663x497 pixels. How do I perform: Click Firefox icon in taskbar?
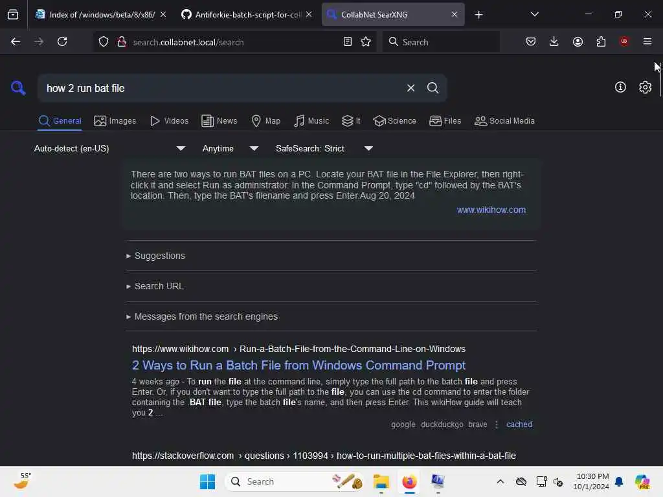click(x=409, y=481)
